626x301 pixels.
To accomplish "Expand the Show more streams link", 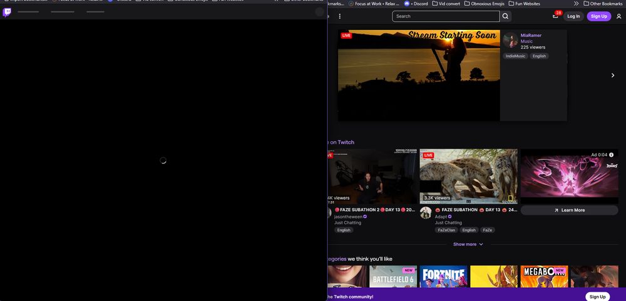I will point(468,244).
